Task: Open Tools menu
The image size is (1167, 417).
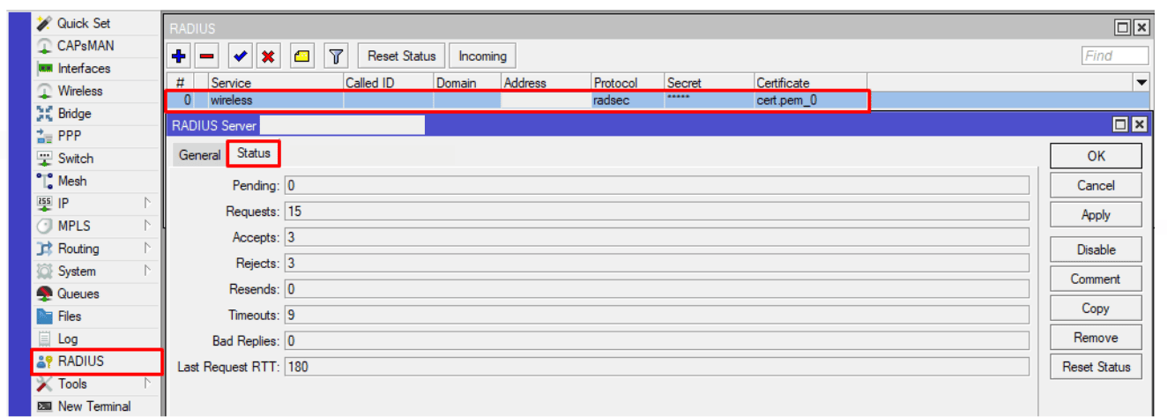Action: pyautogui.click(x=72, y=383)
